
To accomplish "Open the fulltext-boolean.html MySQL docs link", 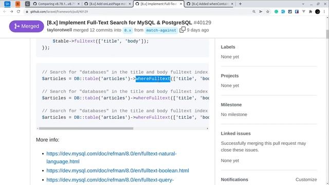I will [x=118, y=171].
